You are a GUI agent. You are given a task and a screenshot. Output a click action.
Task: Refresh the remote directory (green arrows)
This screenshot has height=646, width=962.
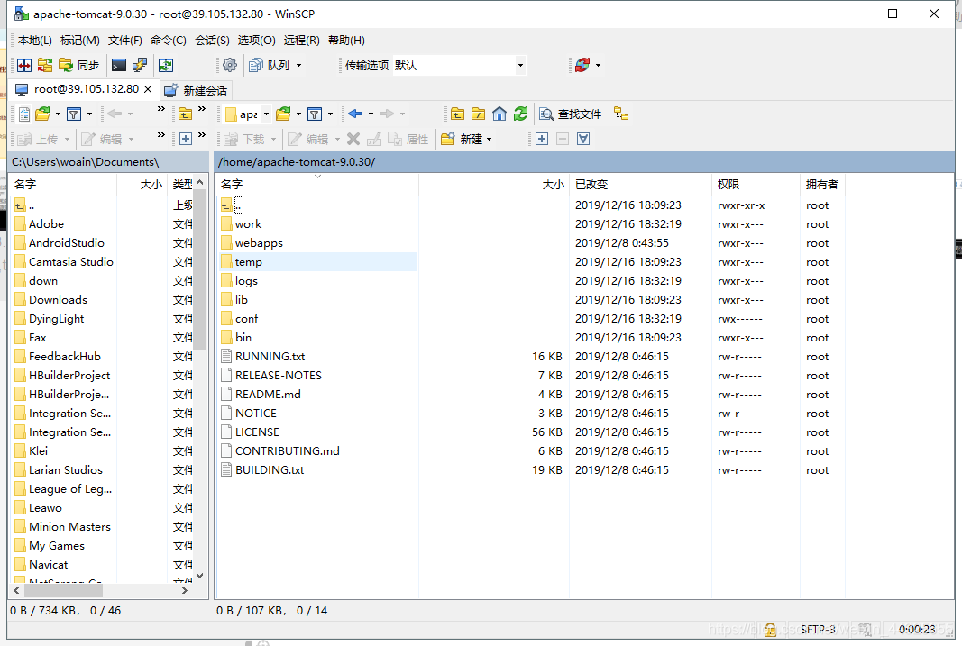521,114
